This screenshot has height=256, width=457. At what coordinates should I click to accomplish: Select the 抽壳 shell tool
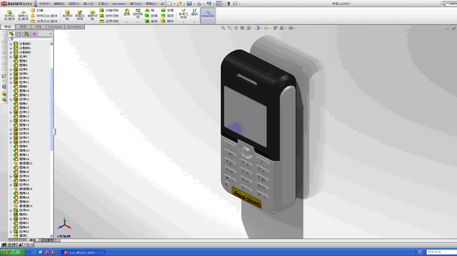(x=151, y=21)
